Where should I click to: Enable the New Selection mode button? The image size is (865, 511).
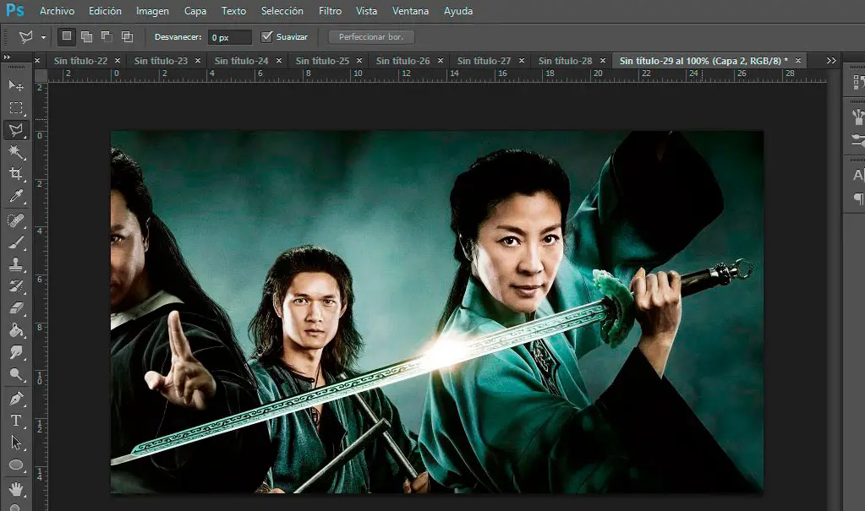(66, 36)
